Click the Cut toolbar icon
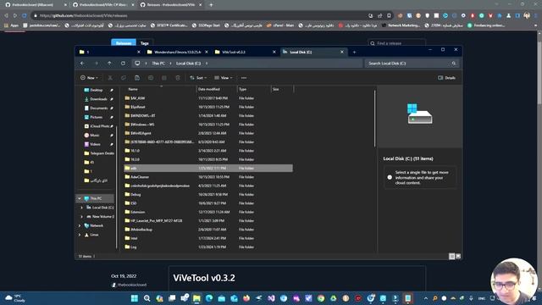542x305 pixels. coord(110,78)
